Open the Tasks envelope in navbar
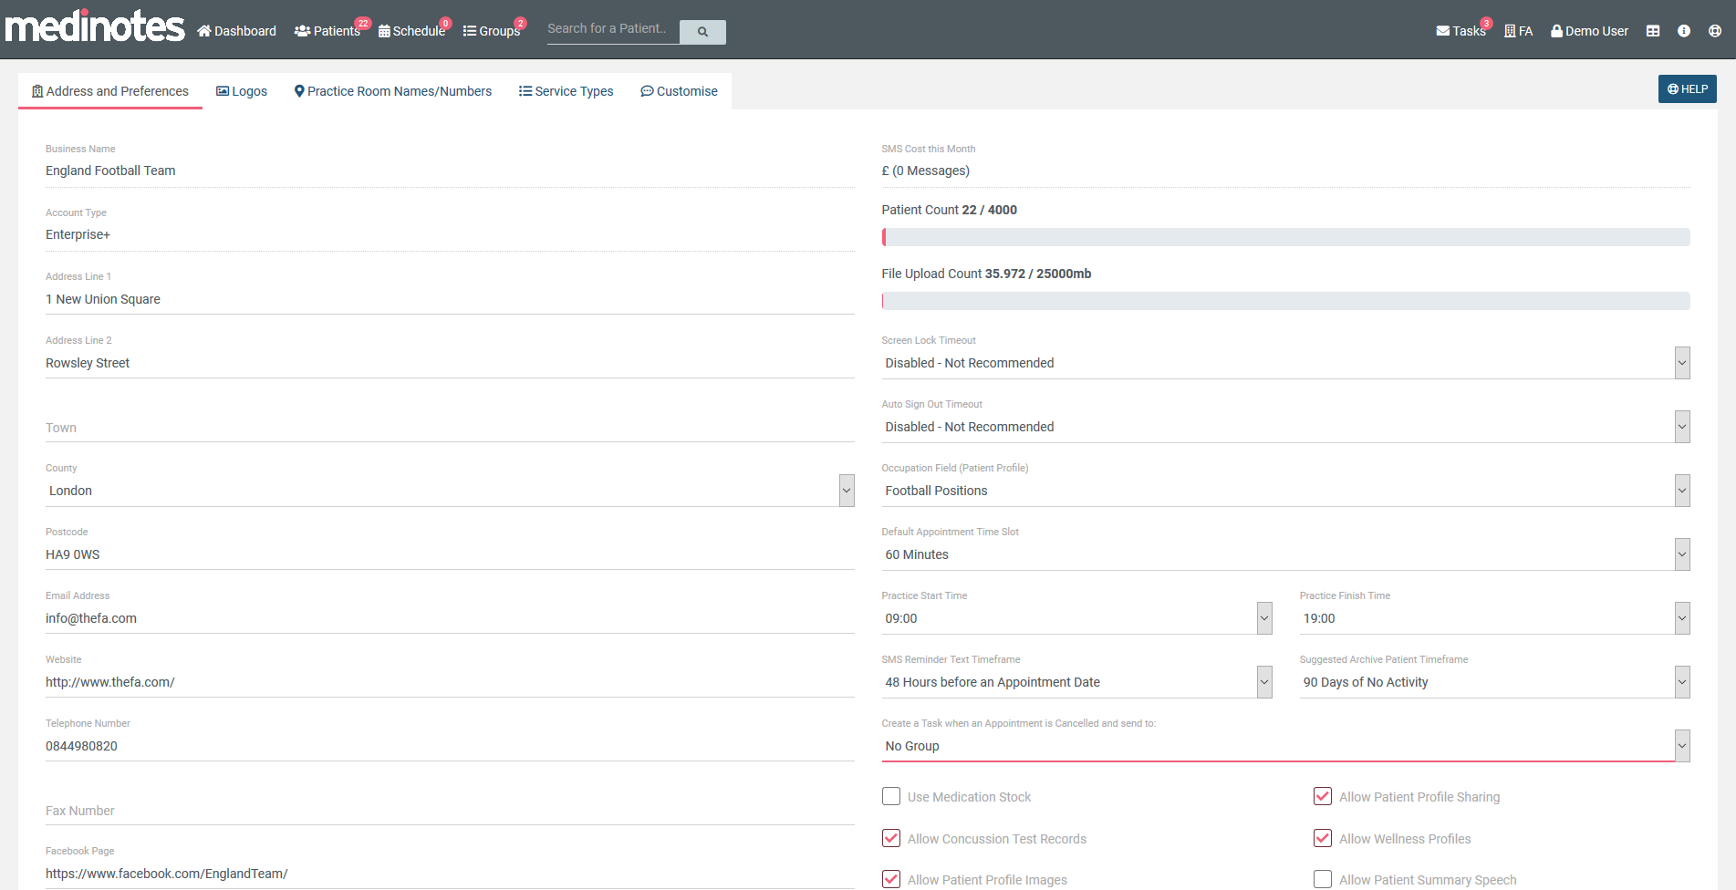This screenshot has height=890, width=1736. [x=1461, y=31]
